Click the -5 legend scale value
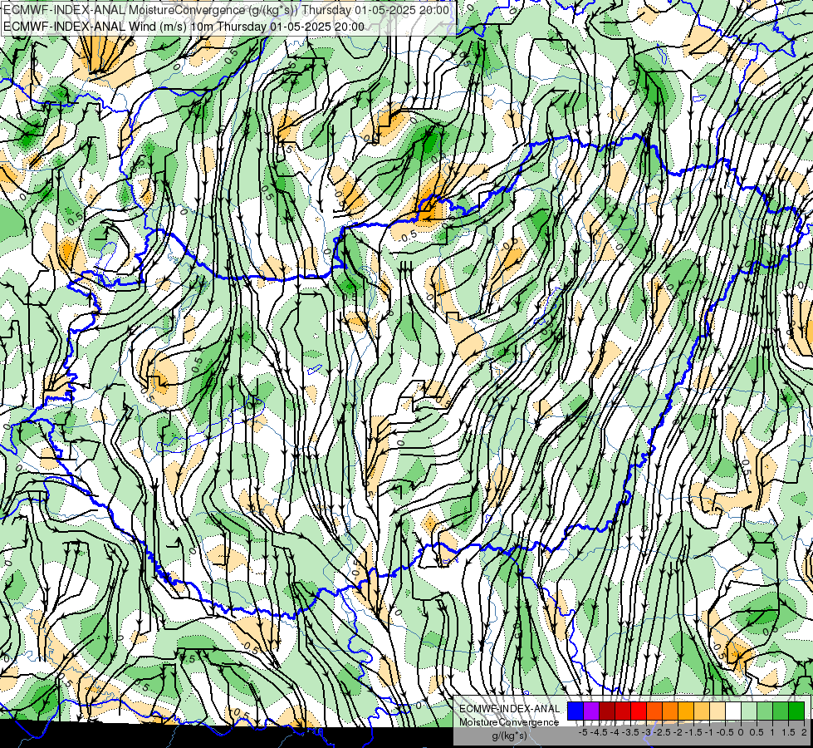Viewport: 813px width, 748px height. pos(583,732)
